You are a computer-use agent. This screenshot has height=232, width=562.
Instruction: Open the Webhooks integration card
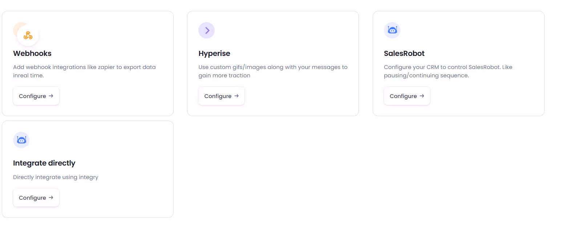pos(88,63)
